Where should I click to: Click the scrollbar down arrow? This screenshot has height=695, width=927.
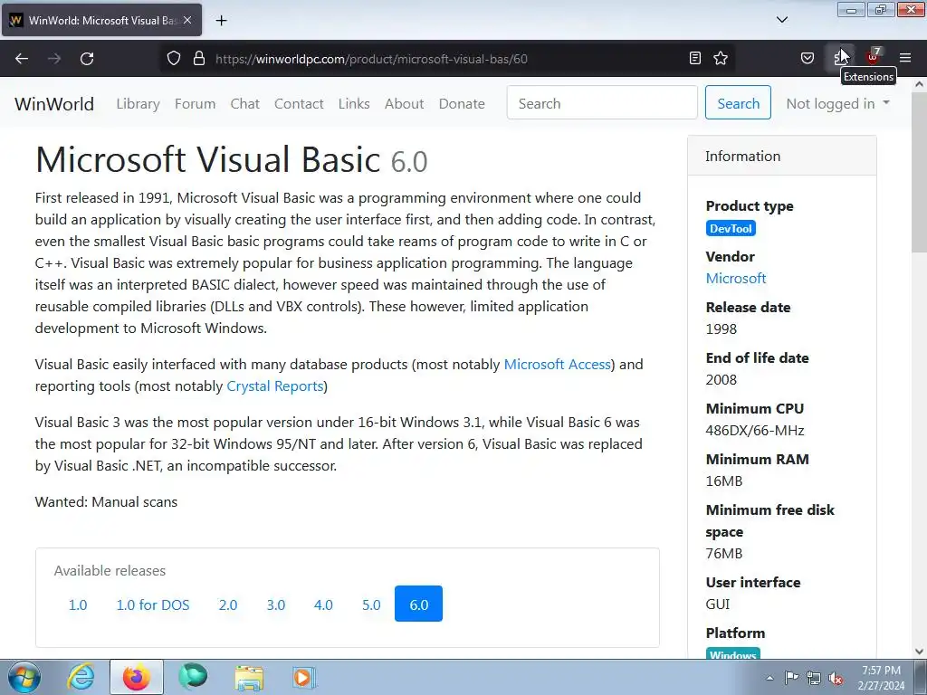(920, 652)
